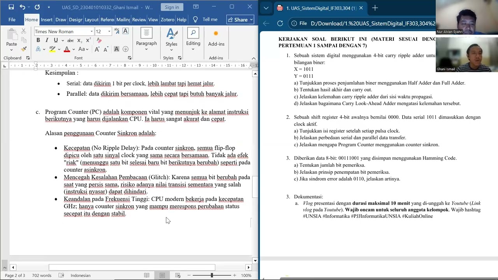Apply yellow text highlight color
Image resolution: width=498 pixels, height=280 pixels.
coord(52,49)
